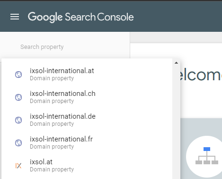Choose ixsol-international.de from list
The height and width of the screenshot is (179, 222).
tap(87, 120)
